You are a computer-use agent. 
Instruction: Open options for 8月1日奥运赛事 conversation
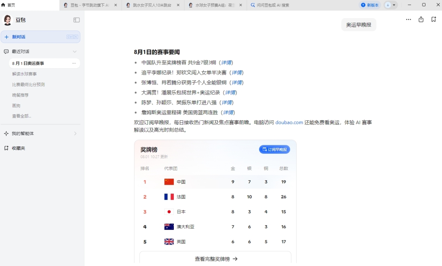pos(74,63)
